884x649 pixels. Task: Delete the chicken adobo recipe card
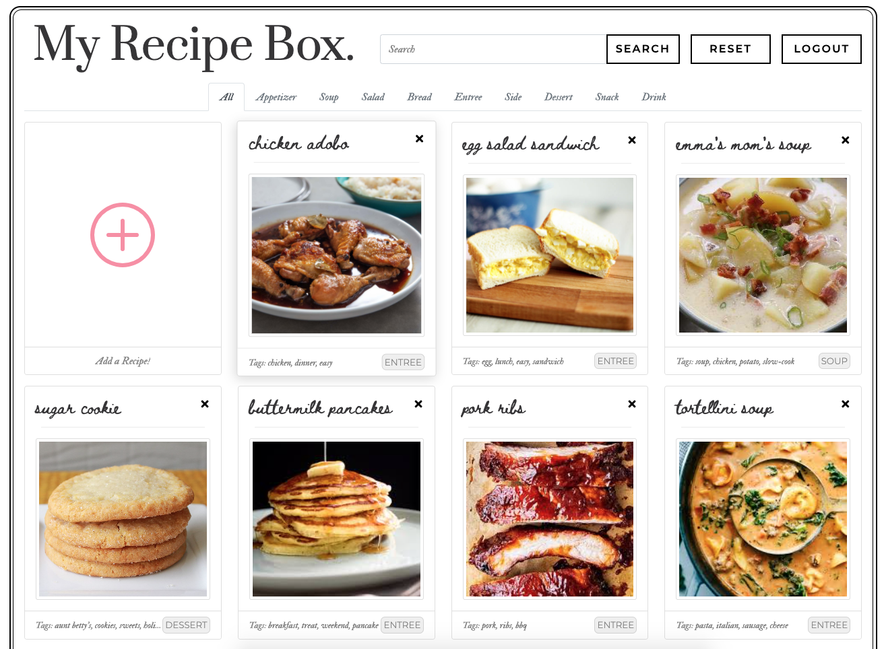click(x=419, y=139)
